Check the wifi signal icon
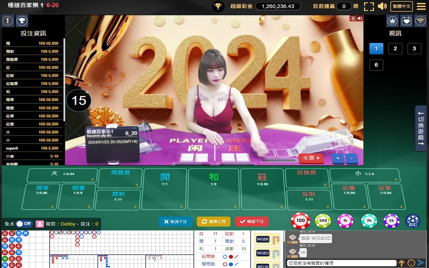The height and width of the screenshot is (268, 429). [420, 21]
